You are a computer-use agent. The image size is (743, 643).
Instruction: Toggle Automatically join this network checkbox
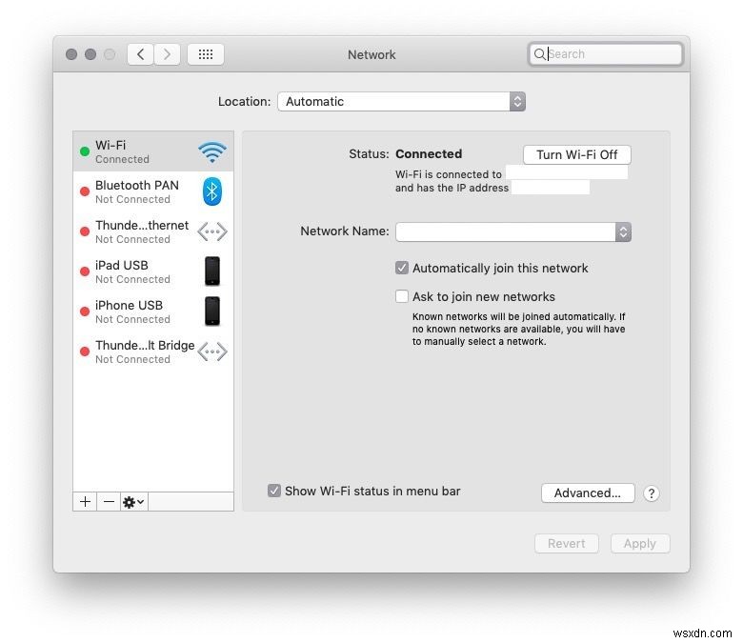click(401, 268)
